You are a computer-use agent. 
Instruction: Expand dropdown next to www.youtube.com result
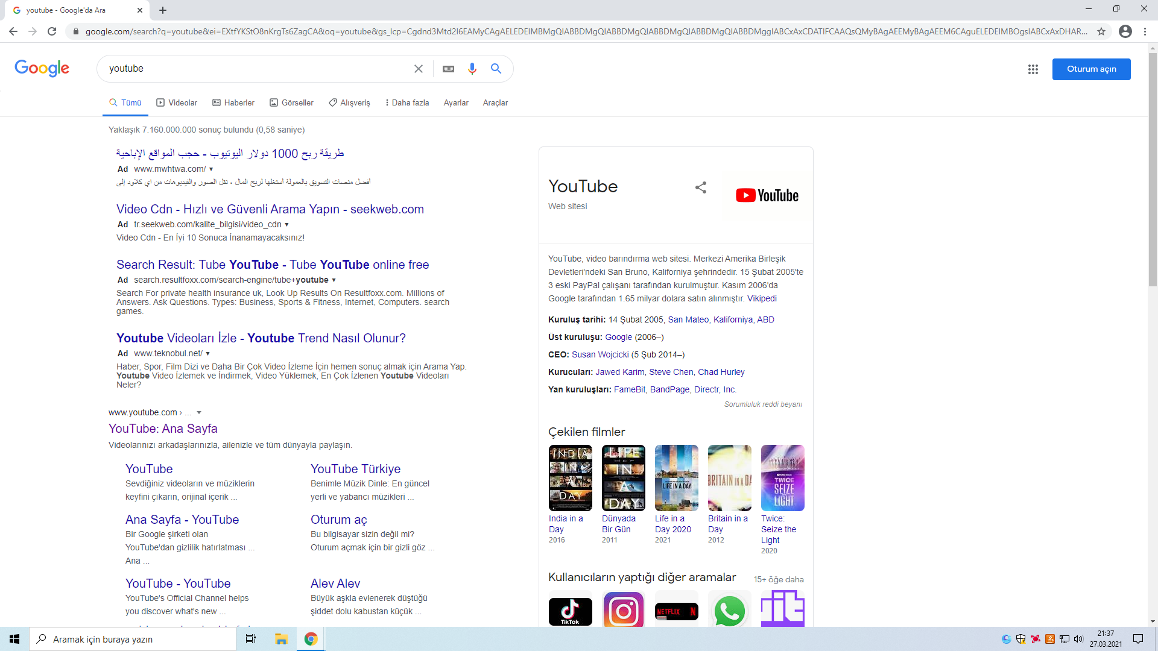[199, 413]
